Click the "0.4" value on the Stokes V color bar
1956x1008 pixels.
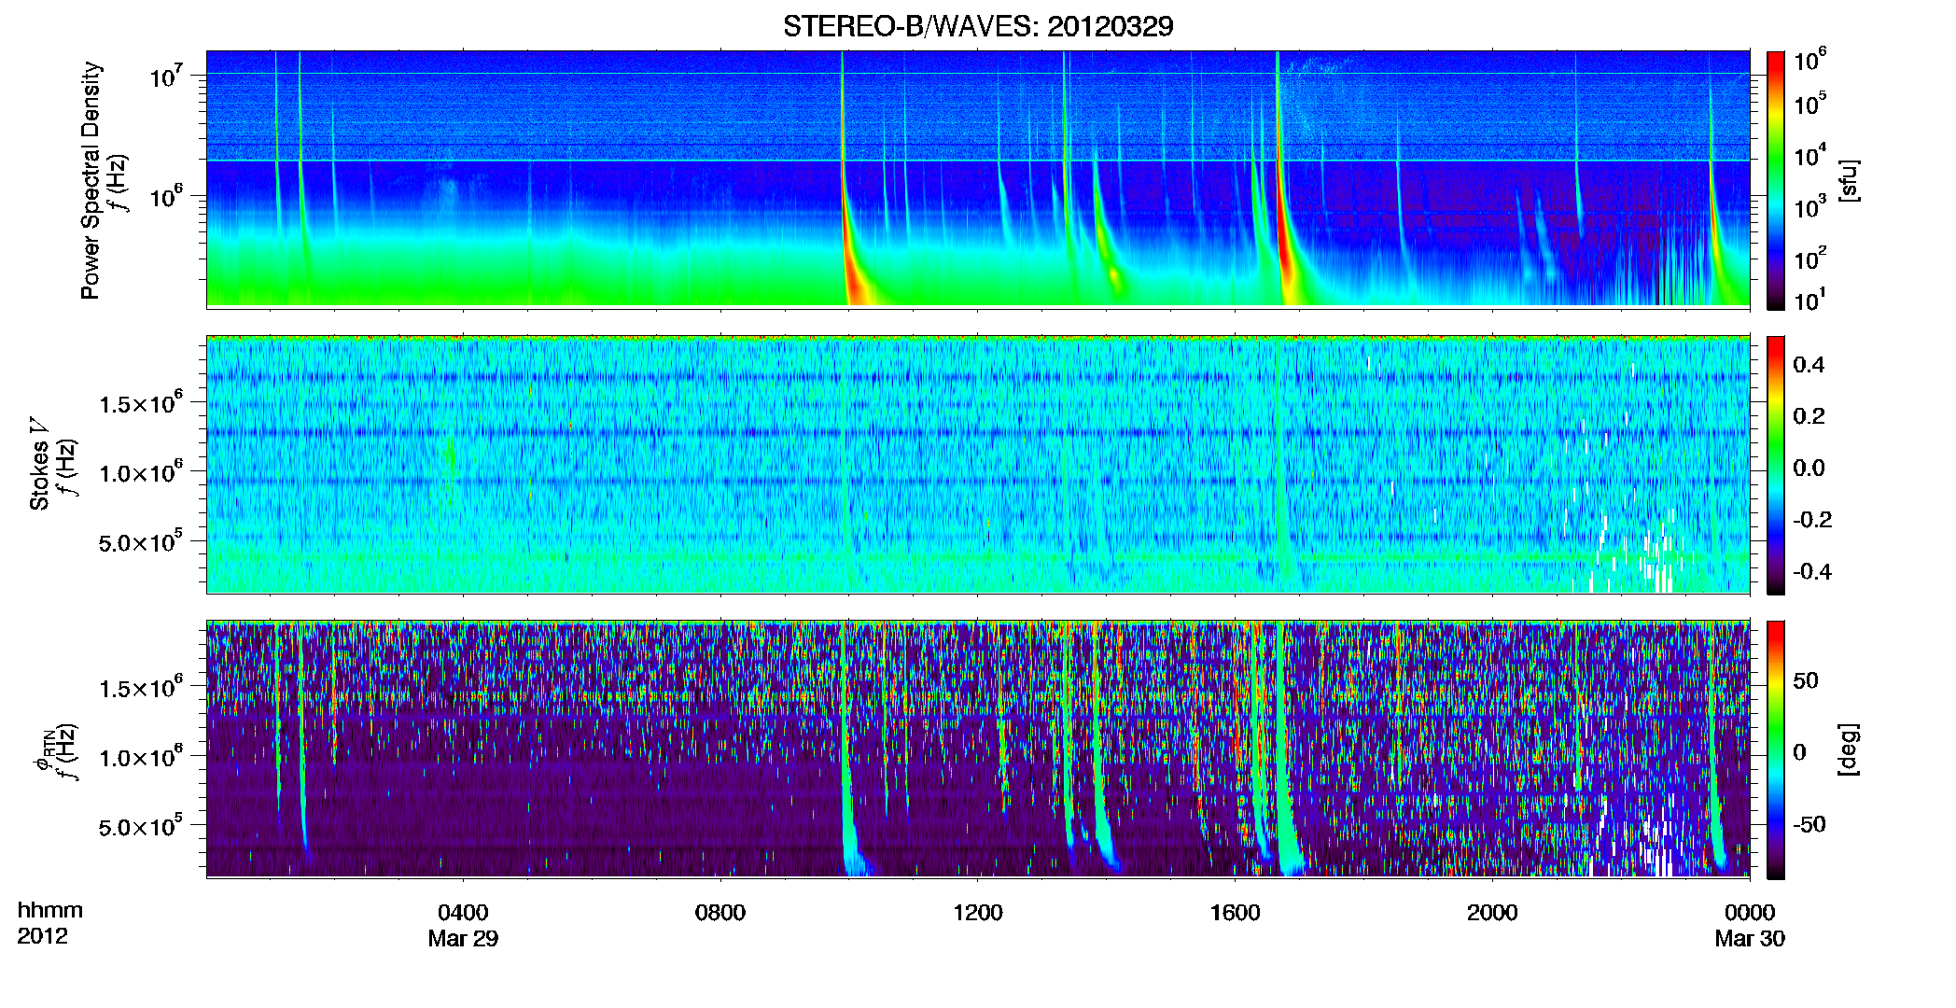(x=1809, y=364)
